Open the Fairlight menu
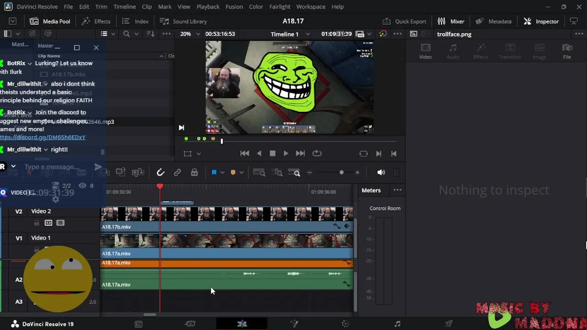Screen dimensions: 587x330 point(280,7)
